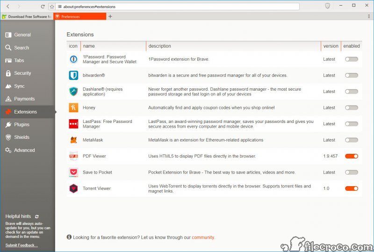Click the 1.9.457 version text
The width and height of the screenshot is (374, 252).
tap(331, 156)
